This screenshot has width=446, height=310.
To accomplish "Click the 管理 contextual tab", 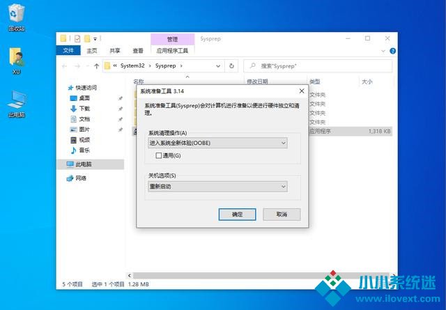I will [x=172, y=39].
